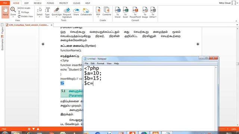239x134 pixels.
Task: Close the 12th_CompApp_Tamil document tab
Action: click(x=52, y=25)
